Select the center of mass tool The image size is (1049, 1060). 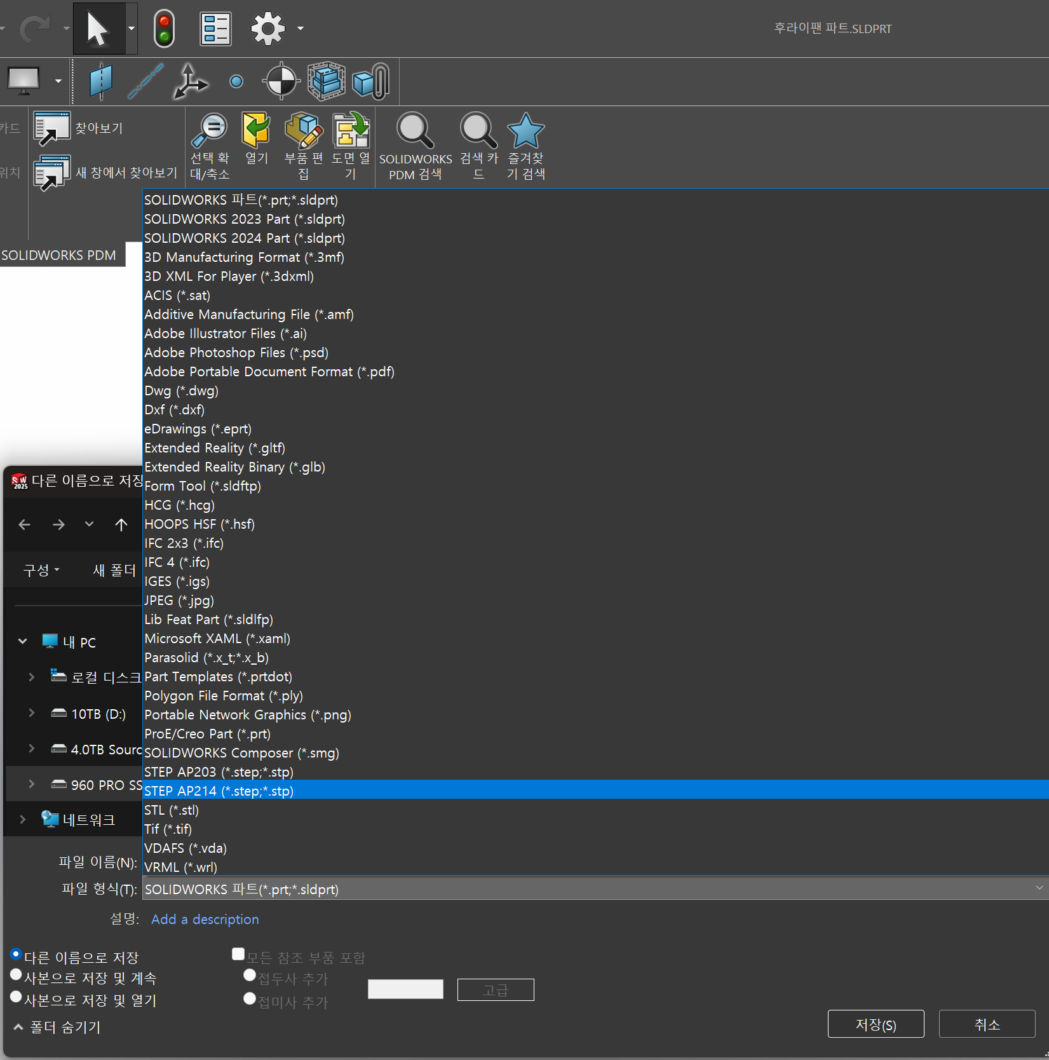[x=281, y=81]
